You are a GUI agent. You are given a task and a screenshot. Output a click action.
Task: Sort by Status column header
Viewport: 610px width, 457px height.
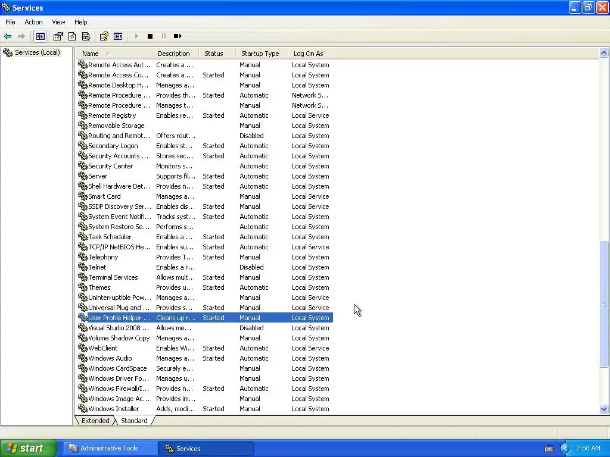point(217,54)
